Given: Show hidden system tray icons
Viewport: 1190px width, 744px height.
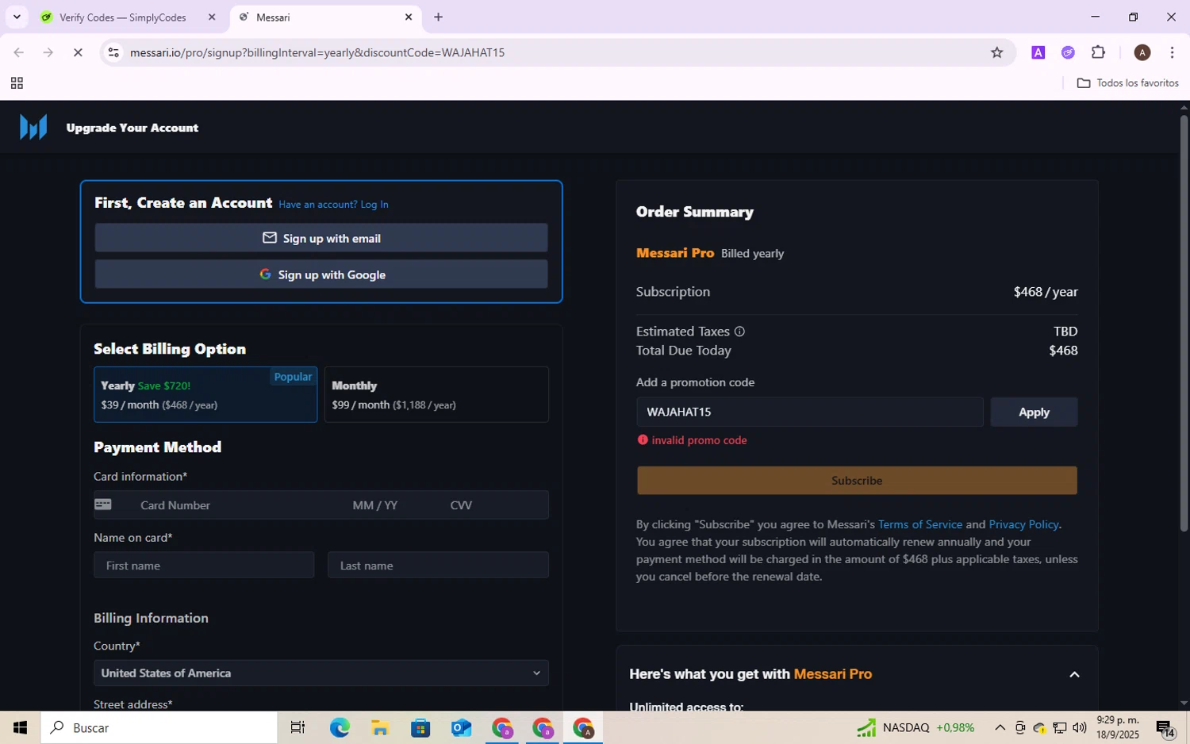Looking at the screenshot, I should [1000, 727].
